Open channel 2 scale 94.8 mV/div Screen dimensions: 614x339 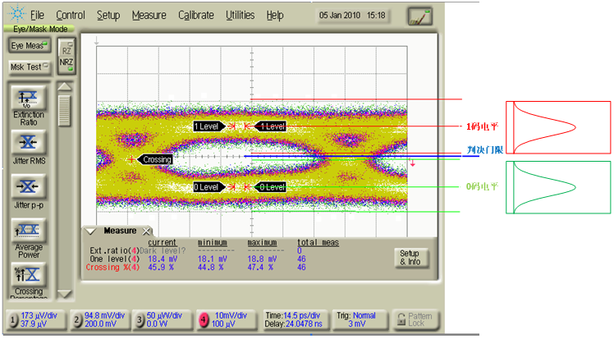point(104,315)
